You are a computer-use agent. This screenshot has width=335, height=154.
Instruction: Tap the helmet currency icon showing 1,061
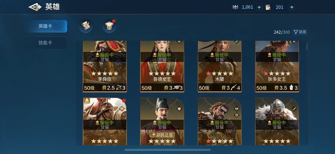click(236, 7)
